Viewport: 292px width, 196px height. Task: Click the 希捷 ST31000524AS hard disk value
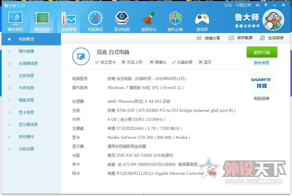pos(145,128)
